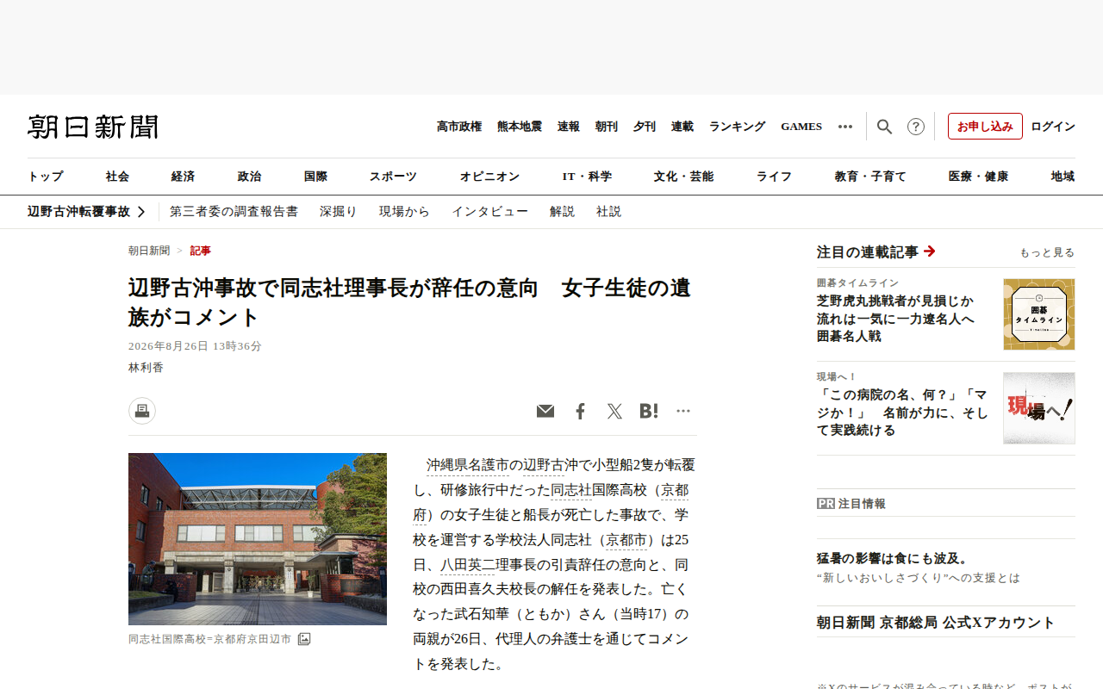This screenshot has width=1103, height=689.
Task: Open the 速報 header link
Action: pos(569,127)
